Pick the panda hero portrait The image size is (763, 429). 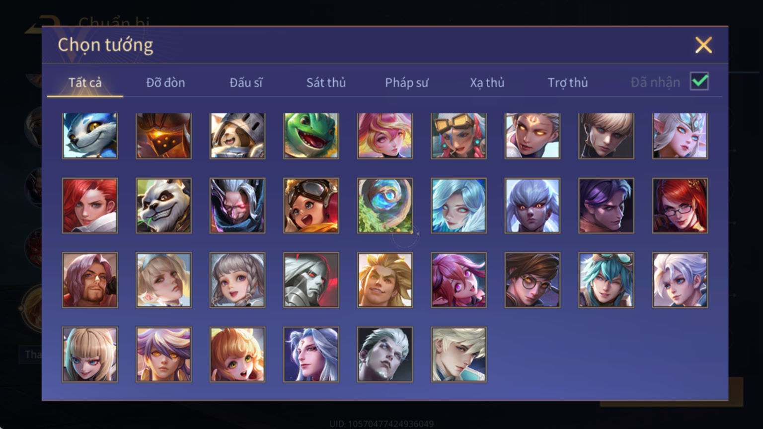click(163, 206)
